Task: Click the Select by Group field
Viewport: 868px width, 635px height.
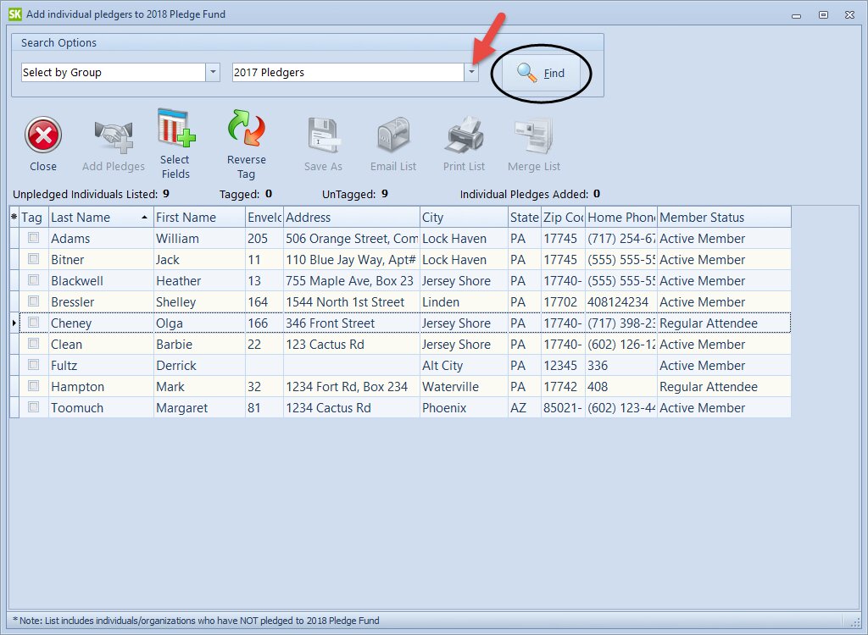Action: pos(114,72)
